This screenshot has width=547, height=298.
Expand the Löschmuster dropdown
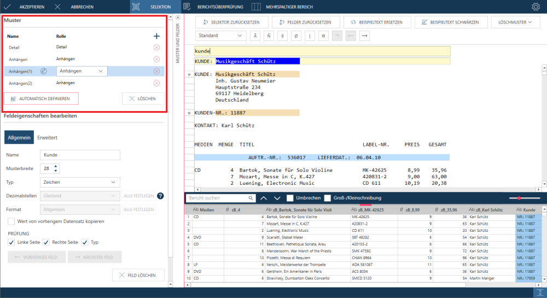516,22
